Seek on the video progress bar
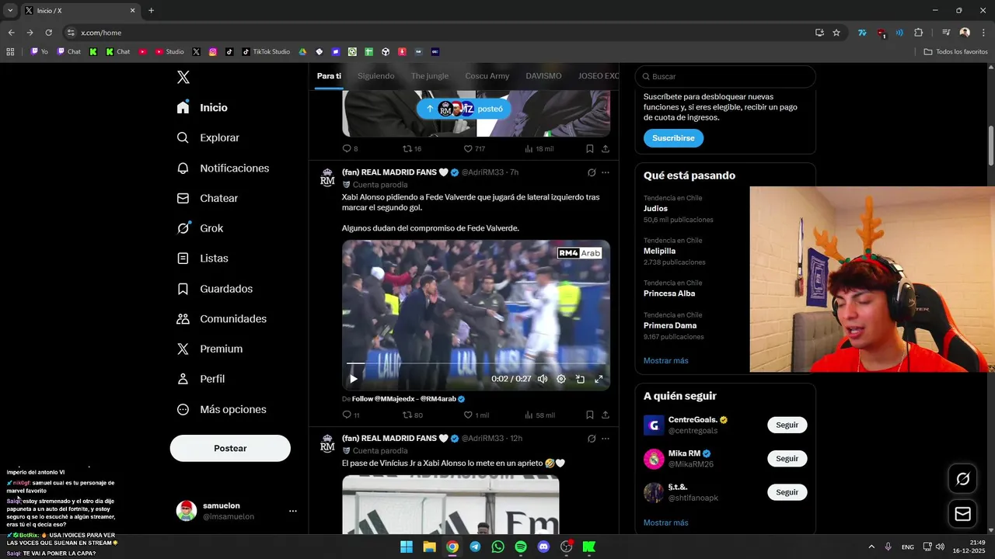This screenshot has height=559, width=995. pos(476,363)
